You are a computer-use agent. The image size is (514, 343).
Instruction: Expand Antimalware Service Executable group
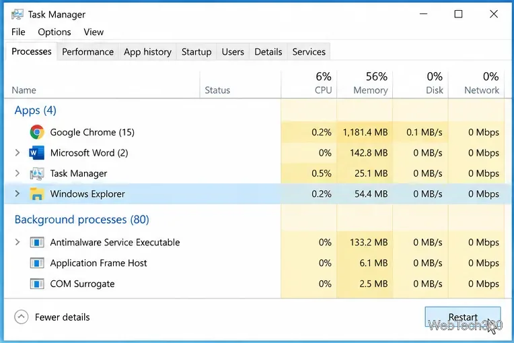point(17,242)
